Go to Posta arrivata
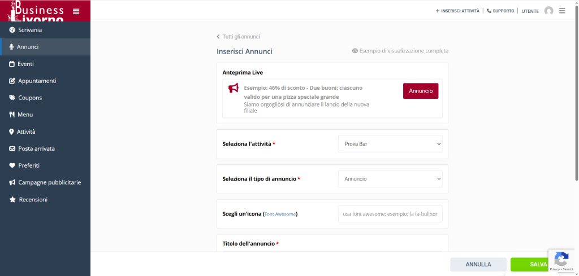579x276 pixels. [36, 148]
